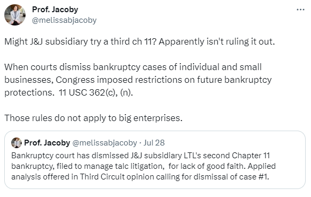
Task: Open the Jul 28 timestamp link
Action: 154,143
